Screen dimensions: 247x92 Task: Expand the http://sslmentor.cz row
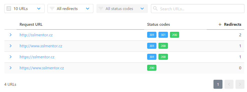[11, 35]
